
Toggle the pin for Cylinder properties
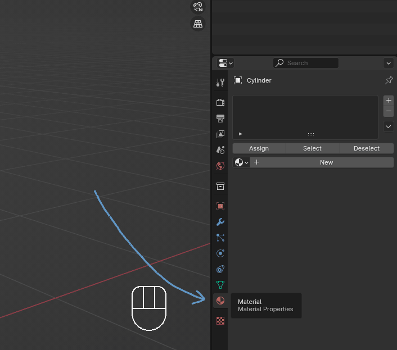(389, 80)
